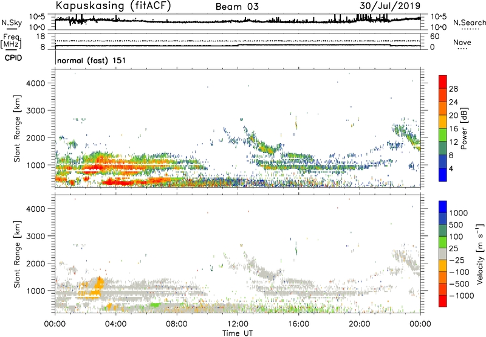Click 'Slant Range [km]' on the velocity panel

[17, 254]
